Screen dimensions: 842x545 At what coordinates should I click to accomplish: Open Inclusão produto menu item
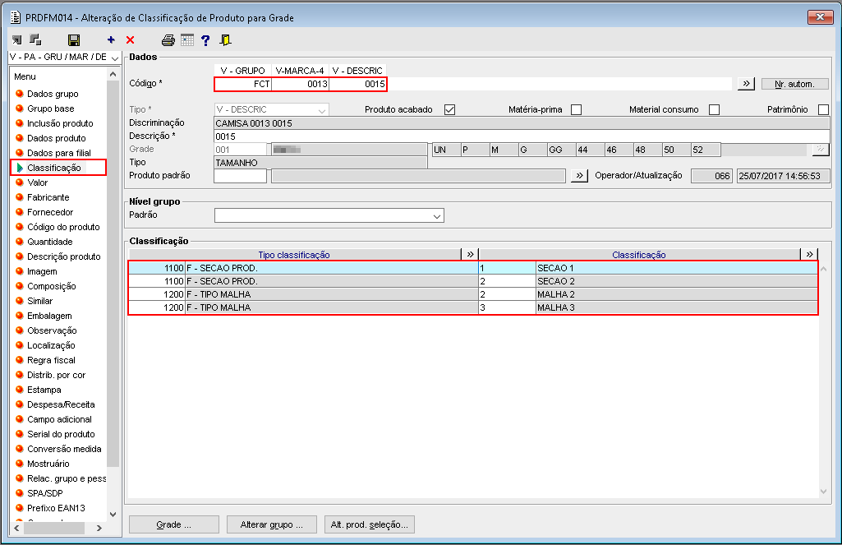point(60,123)
